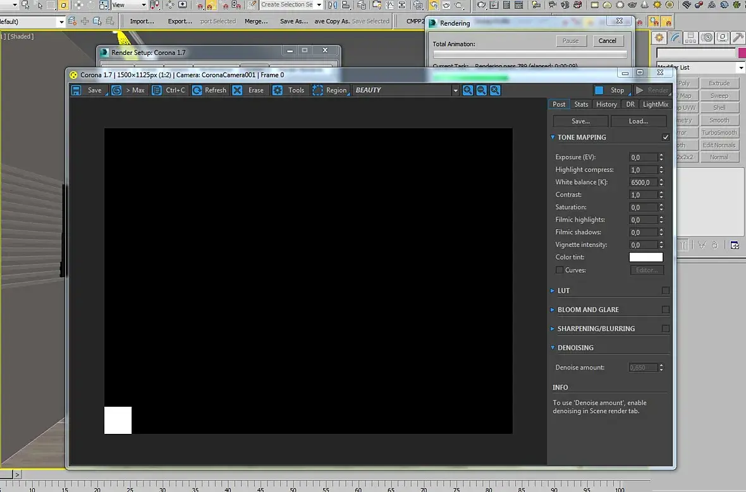Viewport: 746px width, 492px height.
Task: Switch to the LightMix tab
Action: [655, 104]
